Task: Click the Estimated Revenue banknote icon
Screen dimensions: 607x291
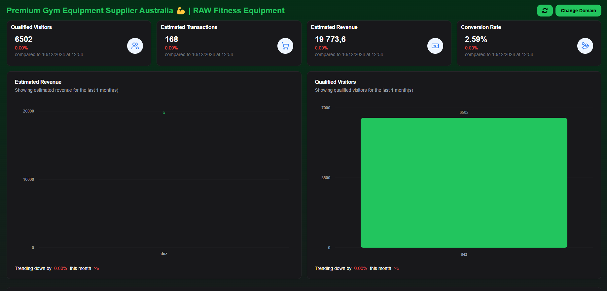Action: (435, 46)
